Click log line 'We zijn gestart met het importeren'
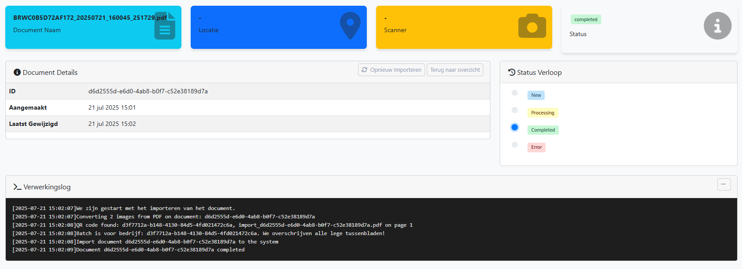 click(124, 208)
